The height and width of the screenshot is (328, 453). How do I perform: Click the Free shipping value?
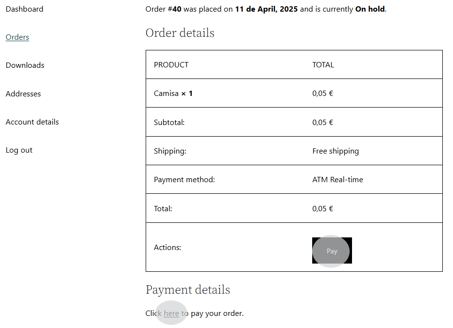pyautogui.click(x=336, y=151)
